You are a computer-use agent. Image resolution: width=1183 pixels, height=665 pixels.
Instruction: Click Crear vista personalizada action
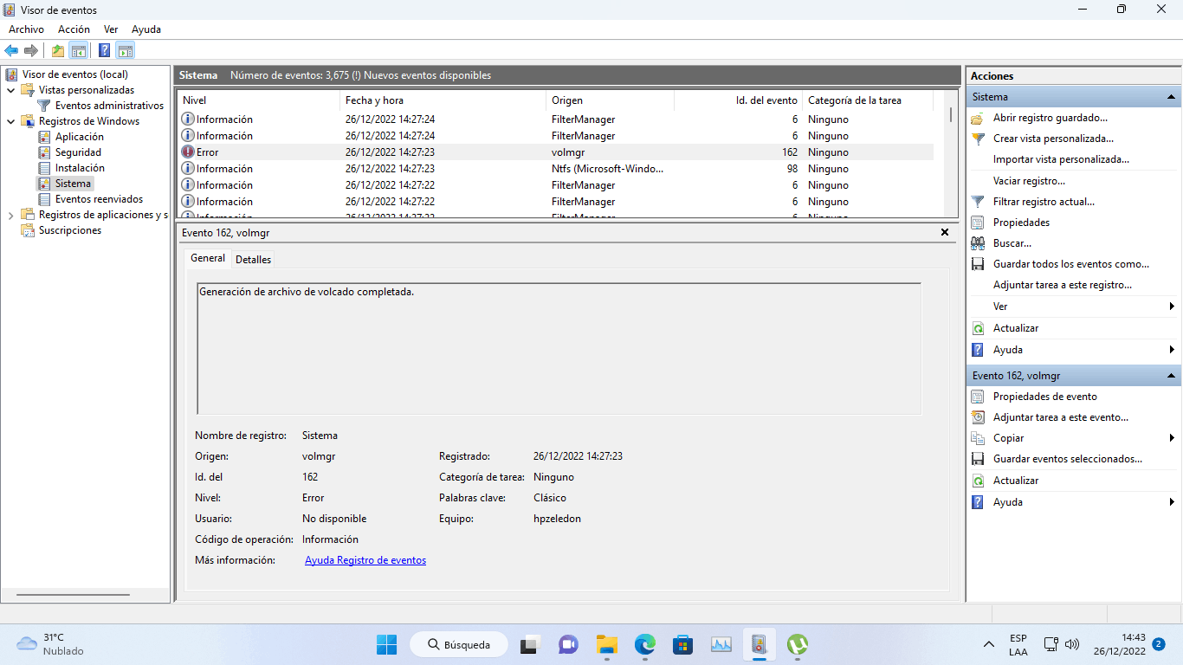point(1053,139)
